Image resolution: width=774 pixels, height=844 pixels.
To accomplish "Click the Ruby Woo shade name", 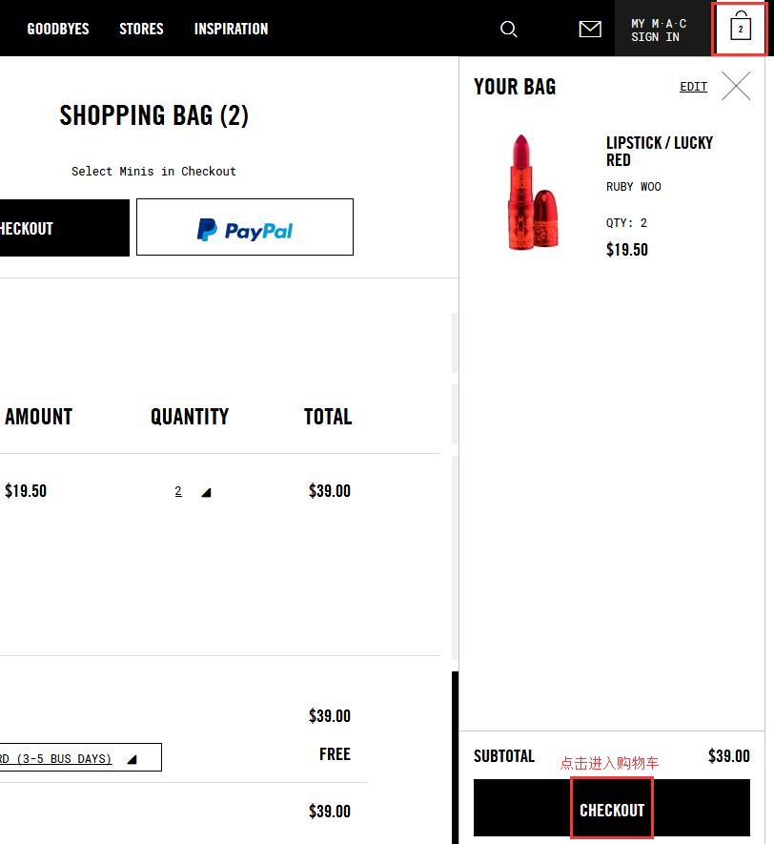I will tap(633, 187).
